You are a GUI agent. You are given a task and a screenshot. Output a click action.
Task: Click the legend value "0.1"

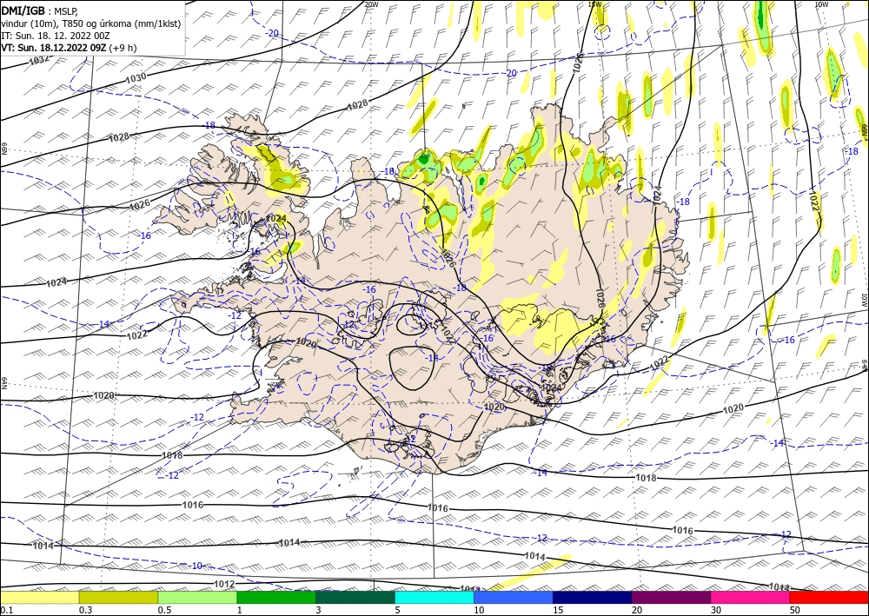coord(7,610)
